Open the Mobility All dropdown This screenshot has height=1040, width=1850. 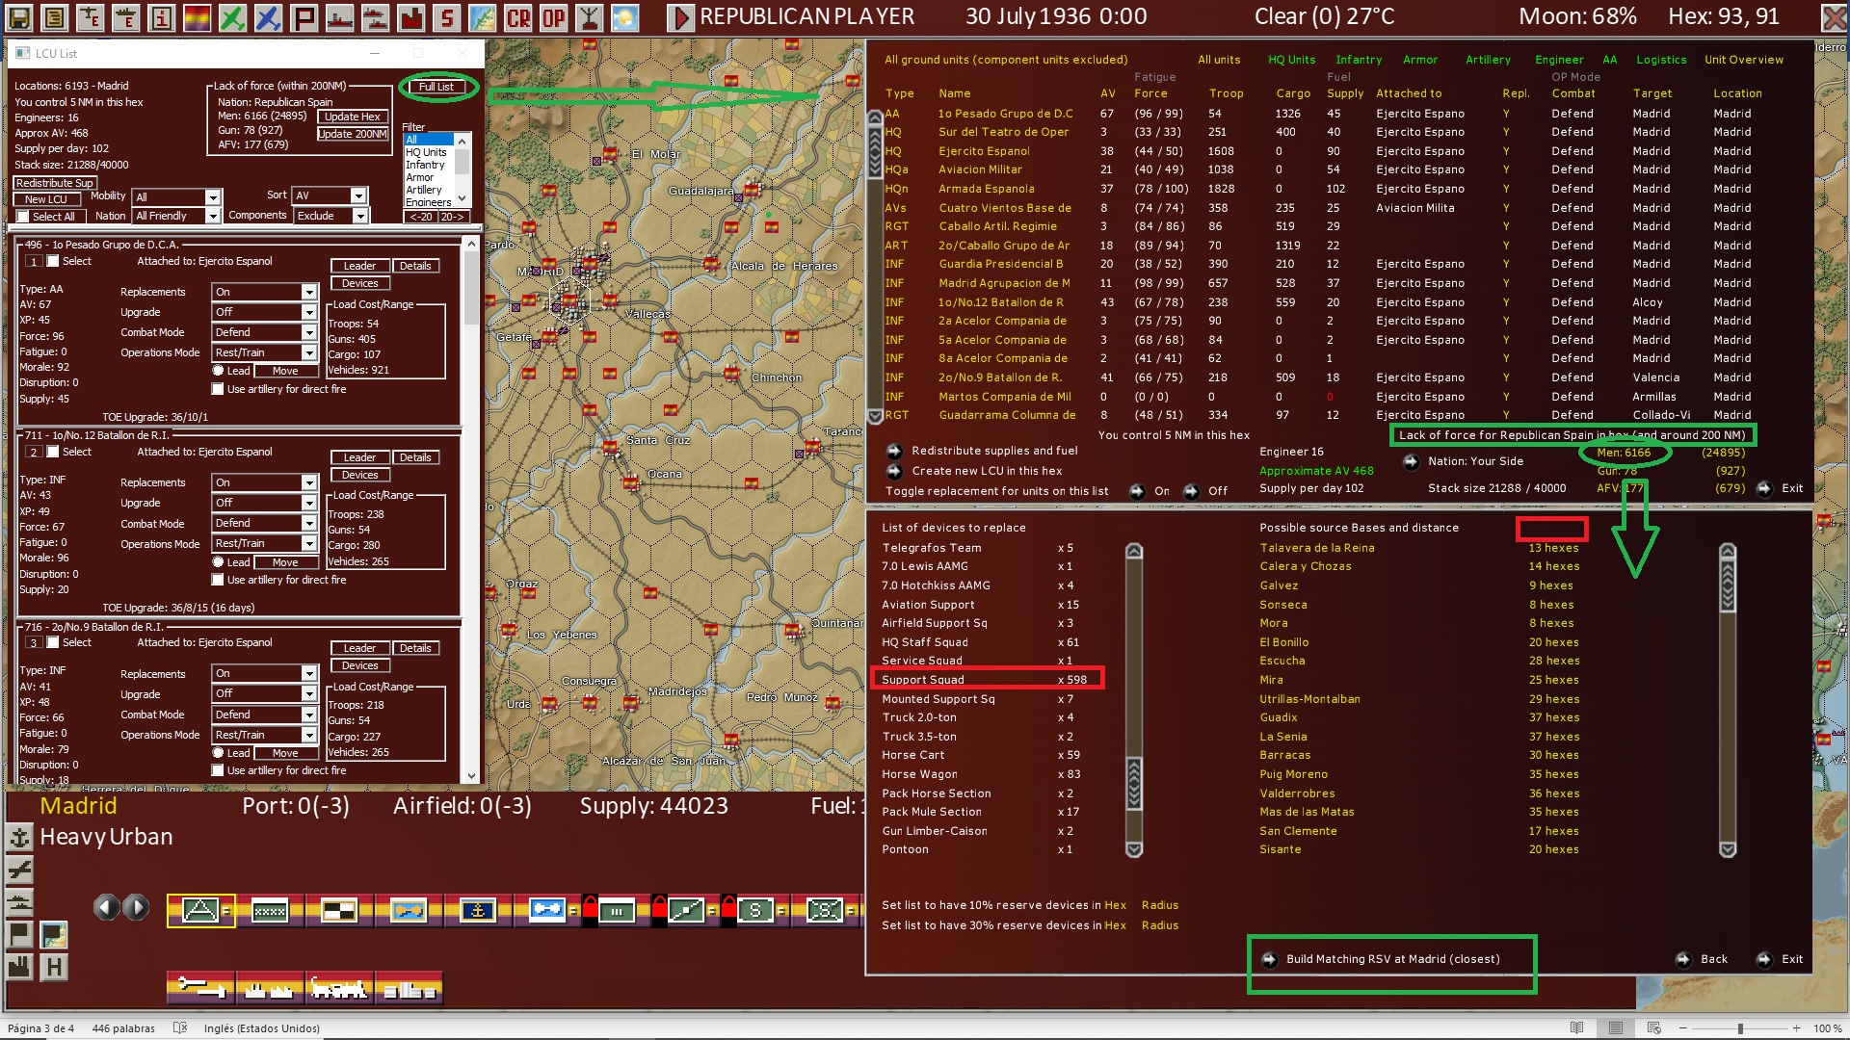(176, 197)
